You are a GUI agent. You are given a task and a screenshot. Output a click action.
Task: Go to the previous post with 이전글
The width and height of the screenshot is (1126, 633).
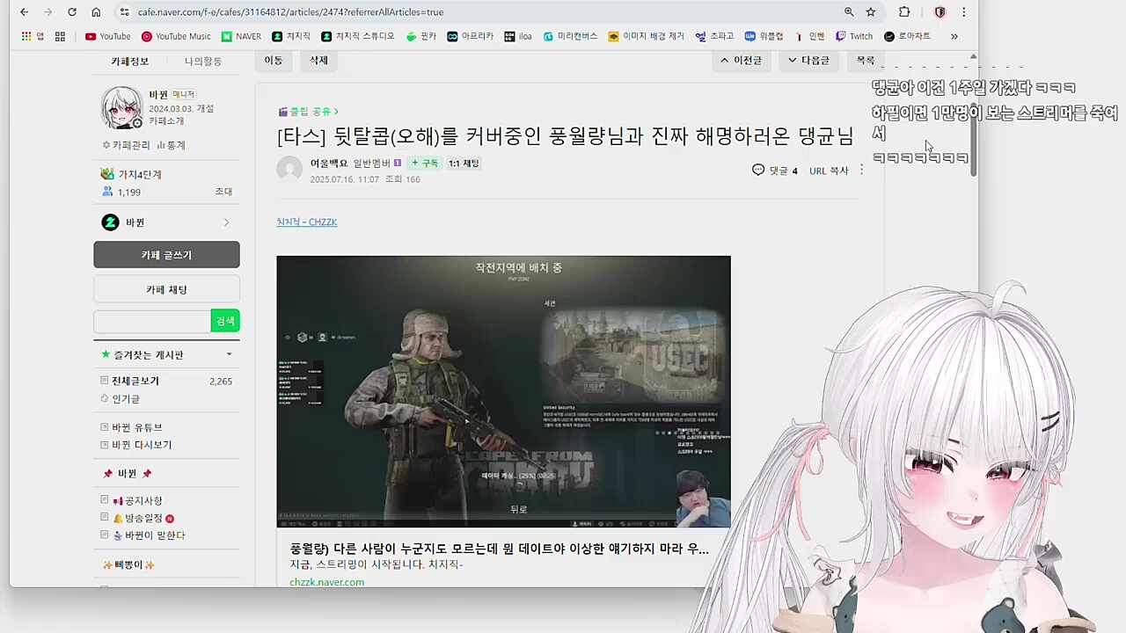(742, 61)
